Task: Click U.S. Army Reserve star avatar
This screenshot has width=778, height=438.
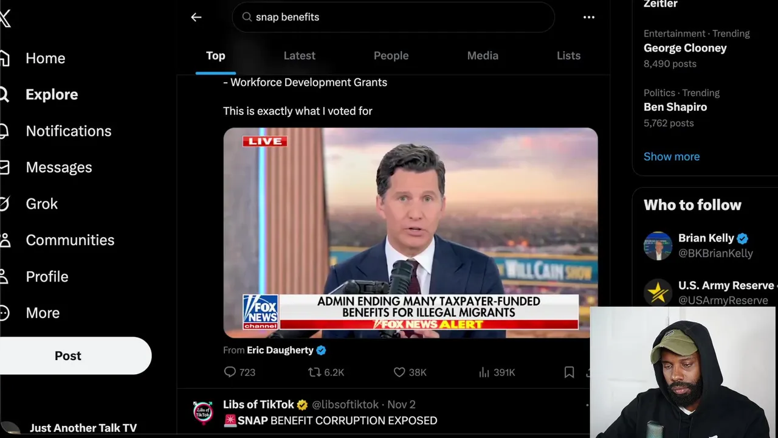Action: tap(658, 293)
